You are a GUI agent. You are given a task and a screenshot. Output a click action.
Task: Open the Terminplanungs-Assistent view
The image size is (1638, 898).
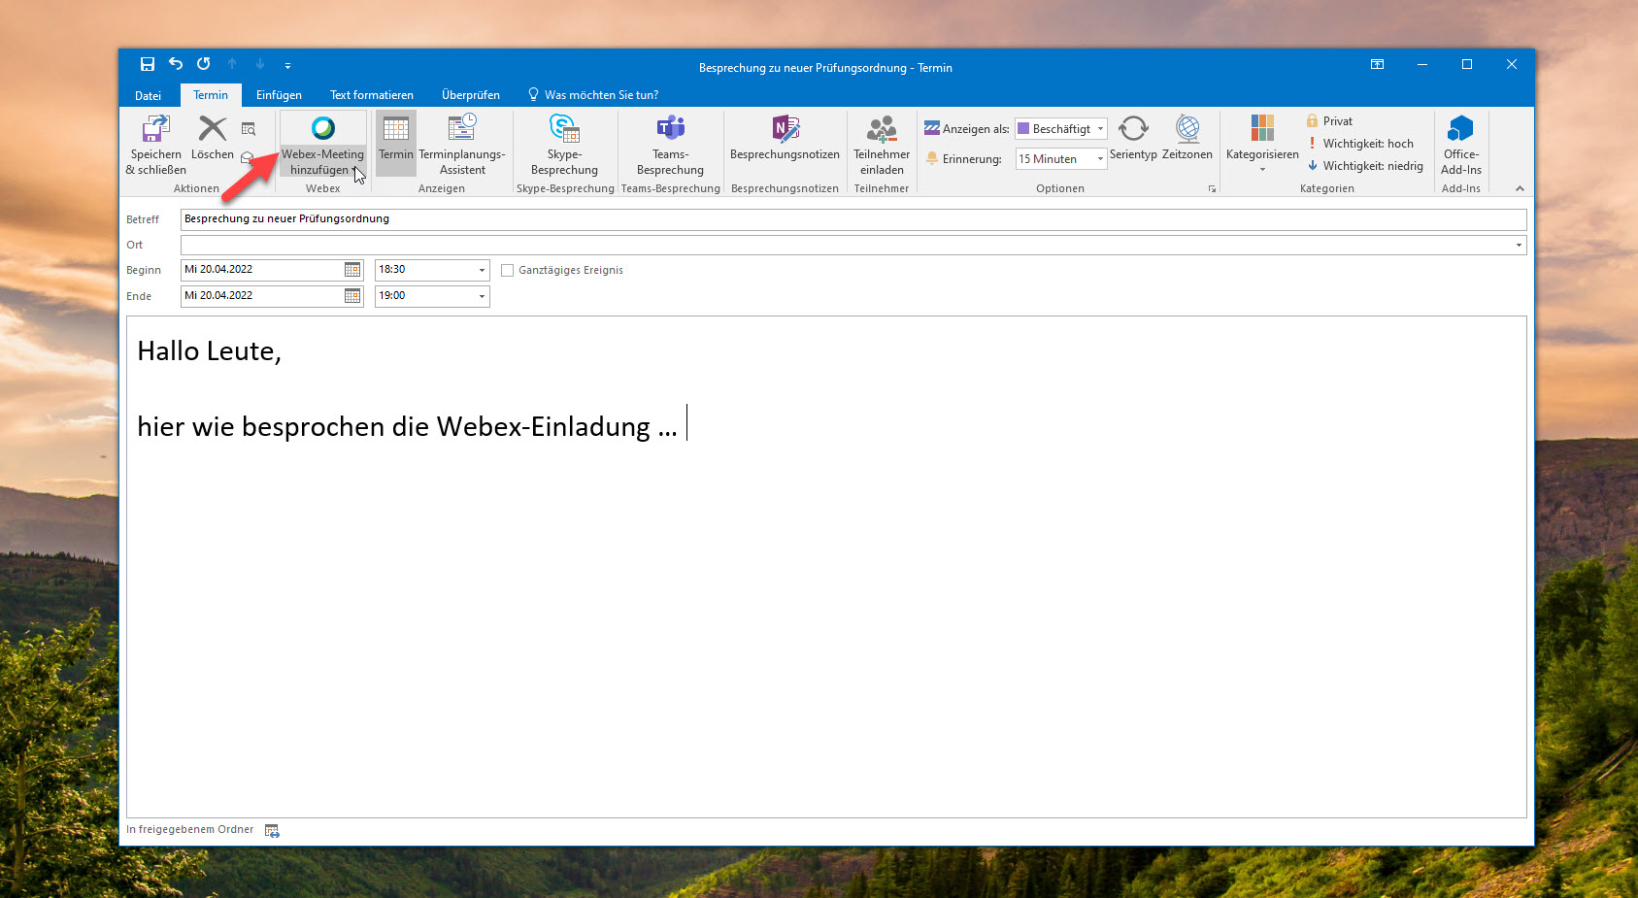pyautogui.click(x=462, y=144)
